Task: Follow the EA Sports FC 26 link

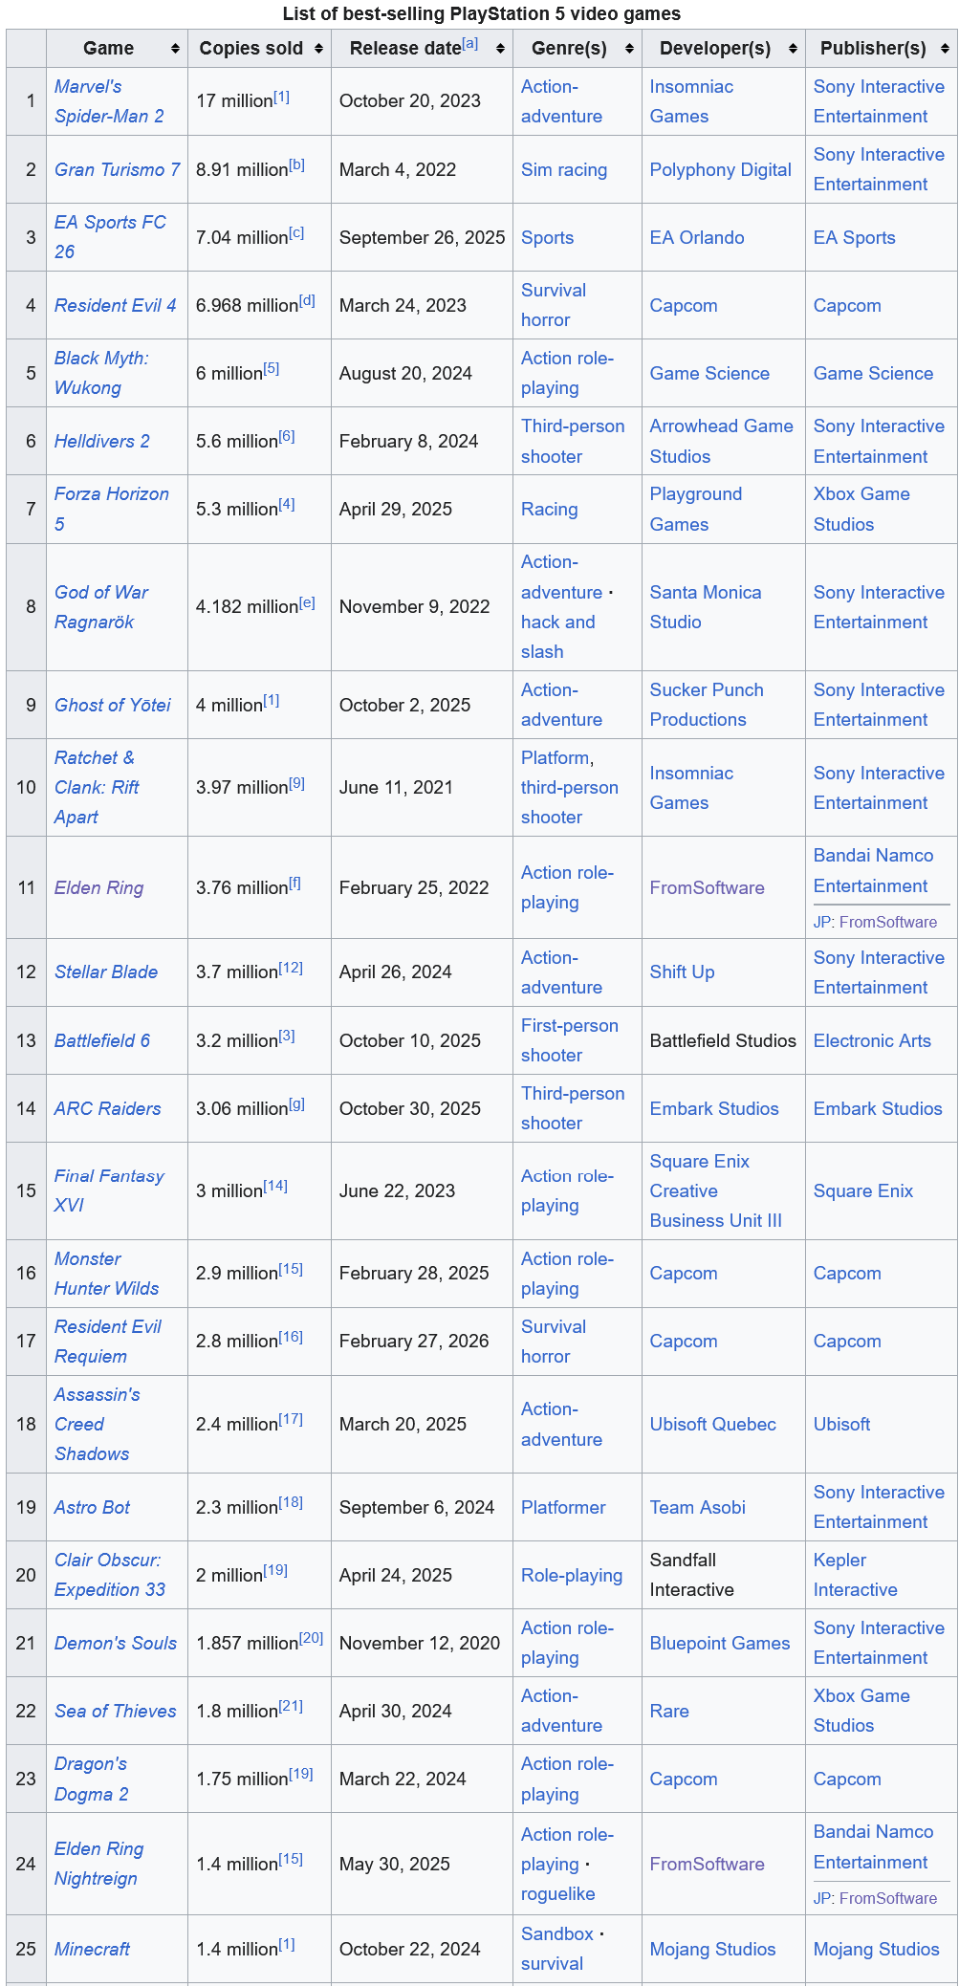Action: click(x=110, y=237)
